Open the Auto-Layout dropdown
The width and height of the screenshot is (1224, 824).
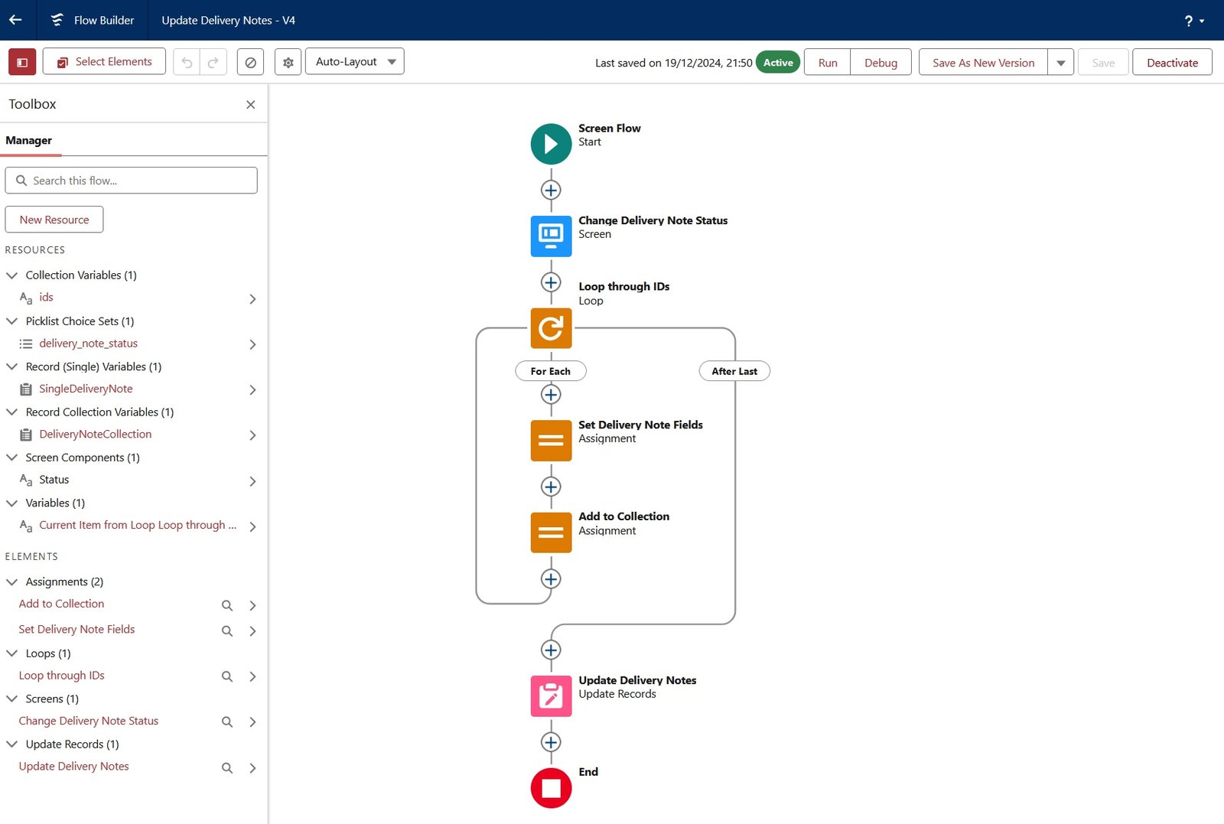pos(354,61)
